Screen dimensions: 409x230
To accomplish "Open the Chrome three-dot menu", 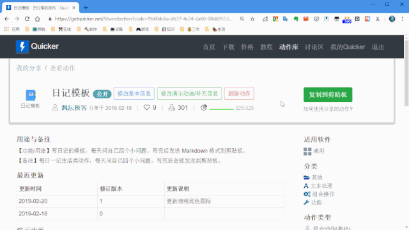I will [x=403, y=19].
